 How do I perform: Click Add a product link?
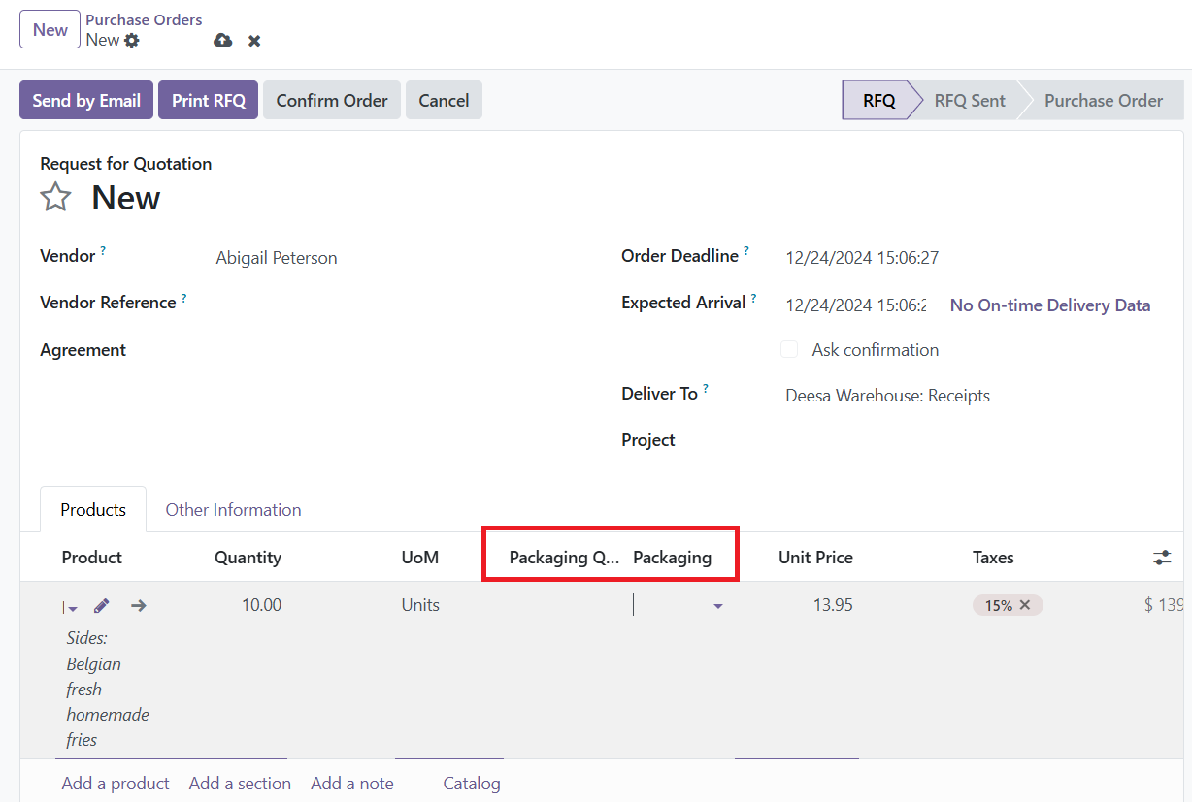pos(116,784)
